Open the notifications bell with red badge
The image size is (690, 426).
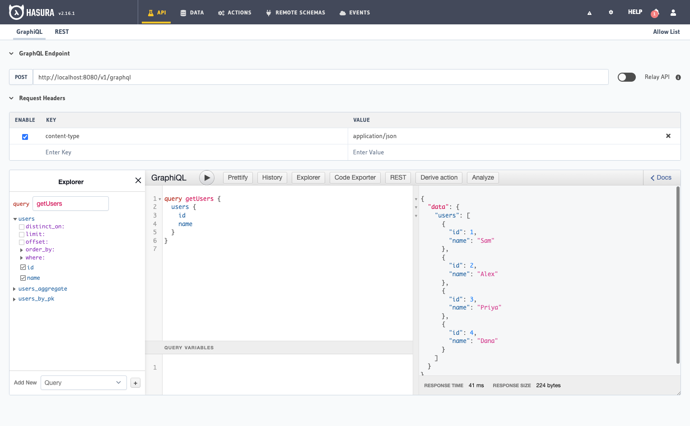655,14
